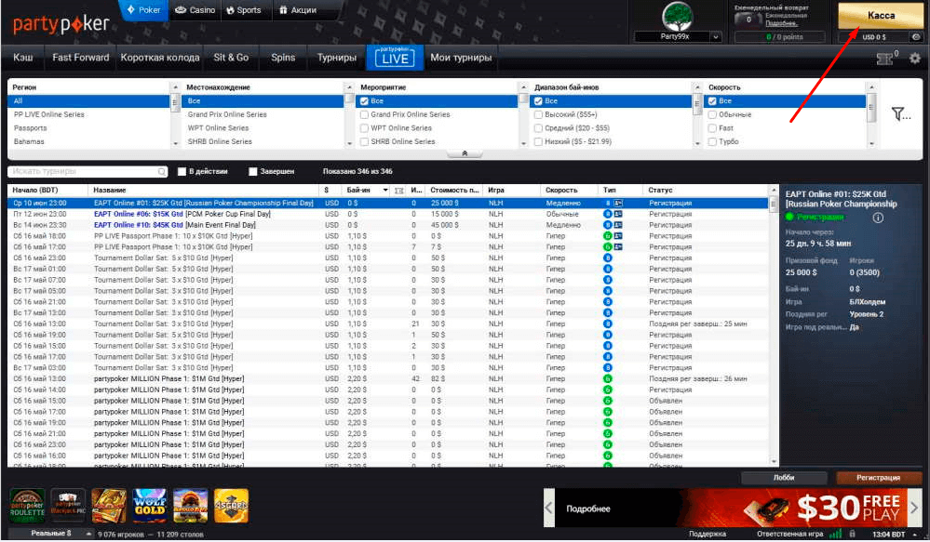Collapse the filter panel chevron
The height and width of the screenshot is (542, 930).
(465, 153)
